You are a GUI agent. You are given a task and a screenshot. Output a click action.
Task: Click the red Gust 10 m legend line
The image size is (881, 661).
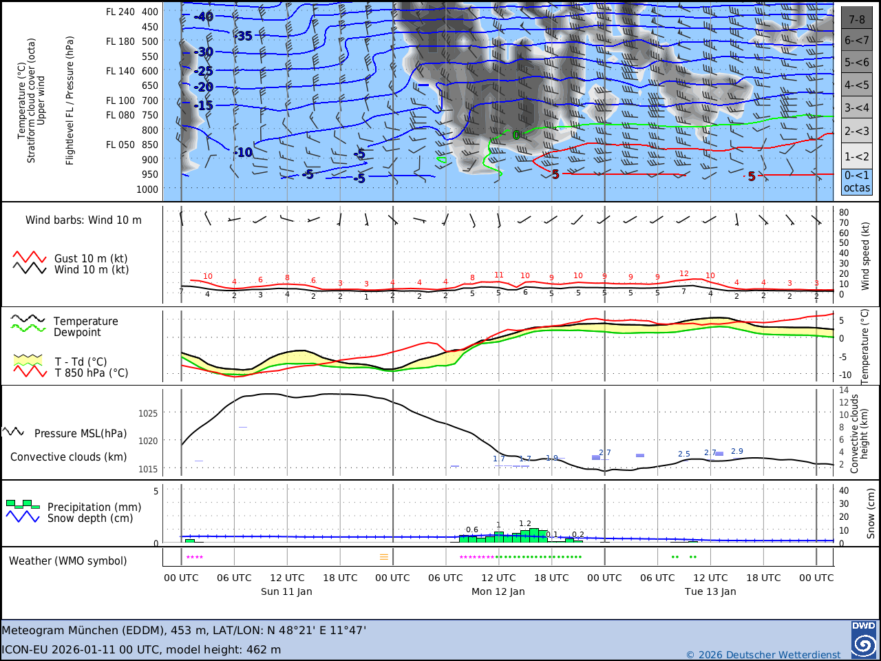pos(30,258)
